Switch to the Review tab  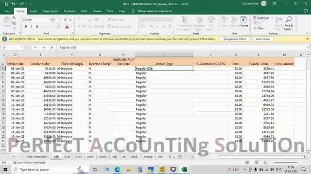coord(97,11)
